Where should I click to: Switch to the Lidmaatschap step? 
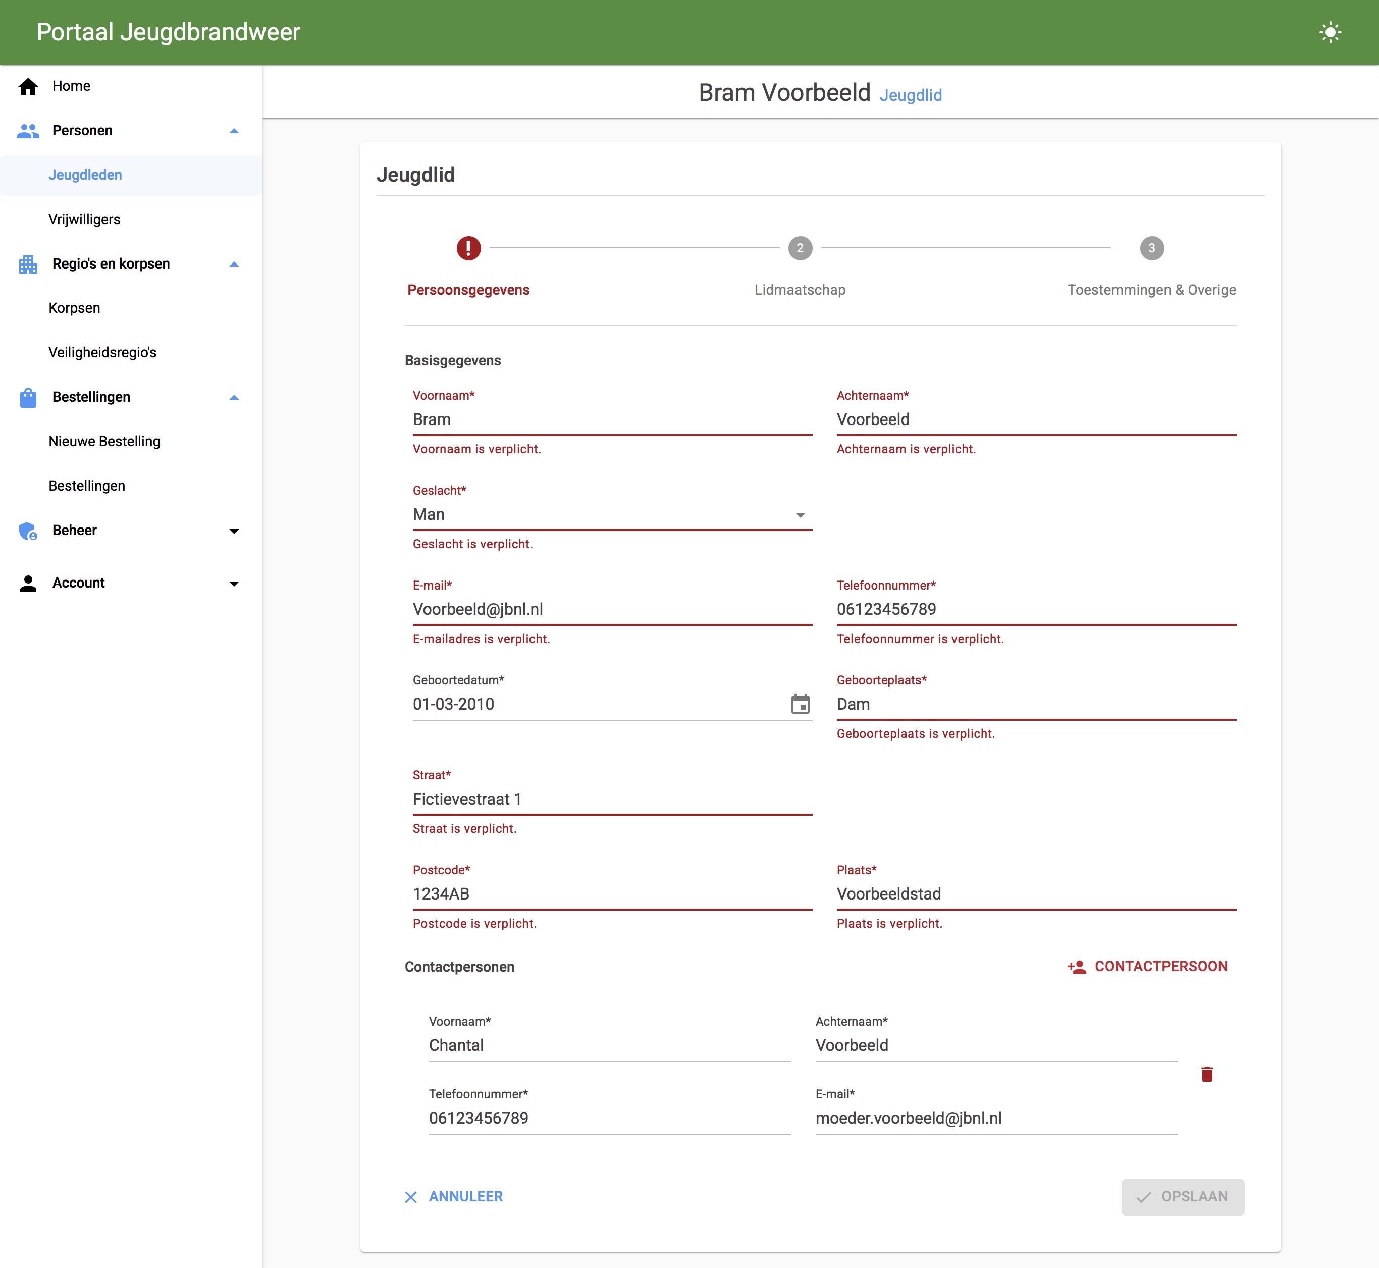[x=800, y=290]
